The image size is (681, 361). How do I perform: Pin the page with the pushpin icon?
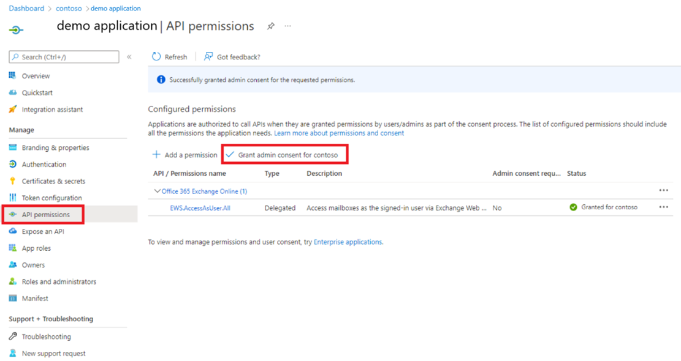click(270, 26)
